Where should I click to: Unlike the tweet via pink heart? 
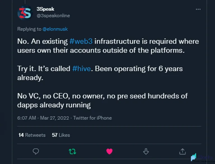tap(109, 151)
